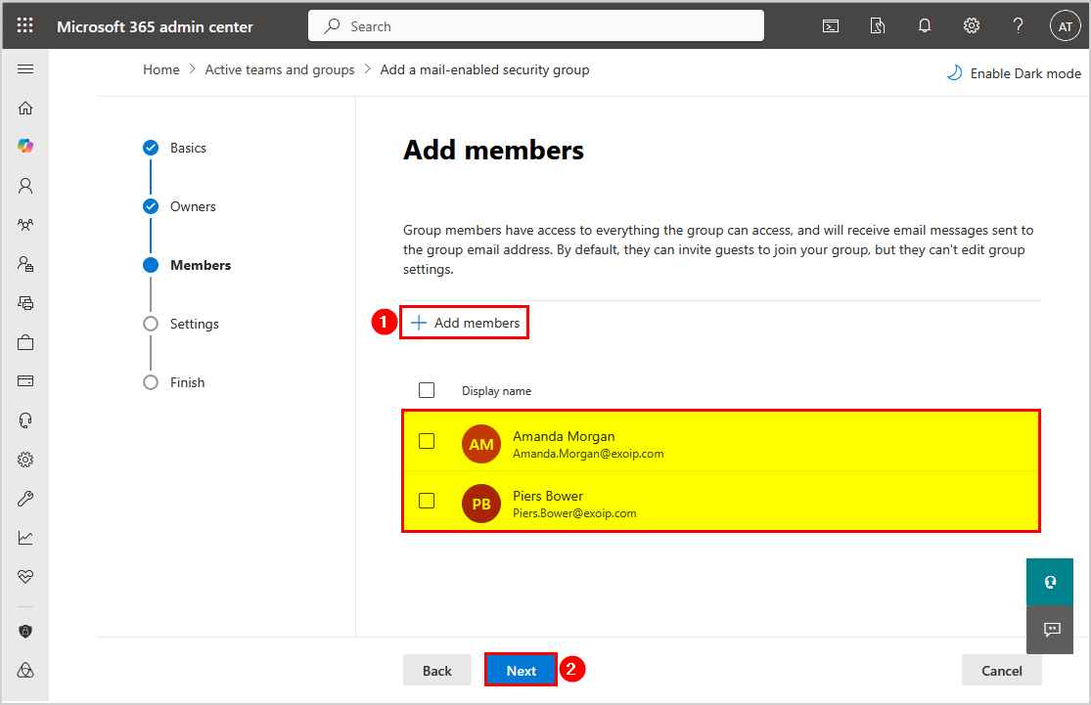1091x705 pixels.
Task: Check the box next to Piers Bower
Action: coord(427,501)
